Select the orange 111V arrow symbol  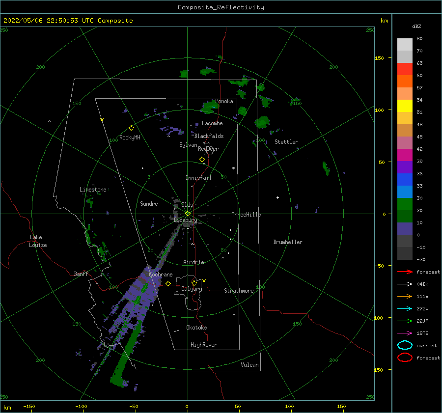coord(405,296)
